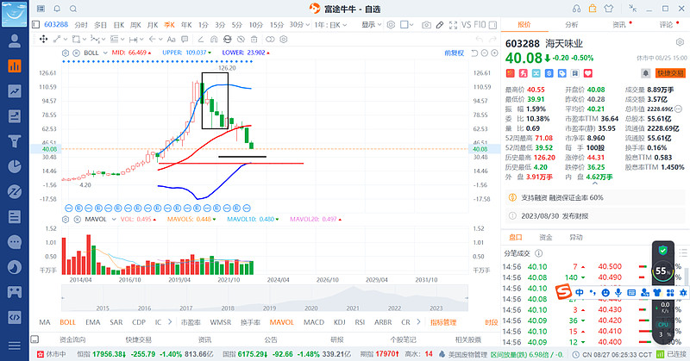Expand the MAVOL indicator dropdown
This screenshot has width=690, height=361.
[114, 219]
